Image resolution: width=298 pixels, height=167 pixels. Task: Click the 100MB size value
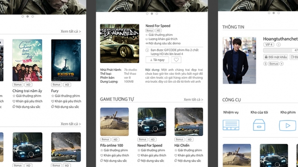pyautogui.click(x=129, y=82)
